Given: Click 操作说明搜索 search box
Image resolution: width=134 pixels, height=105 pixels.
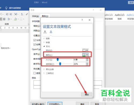Looking at the screenshot, I should pyautogui.click(x=15, y=8).
